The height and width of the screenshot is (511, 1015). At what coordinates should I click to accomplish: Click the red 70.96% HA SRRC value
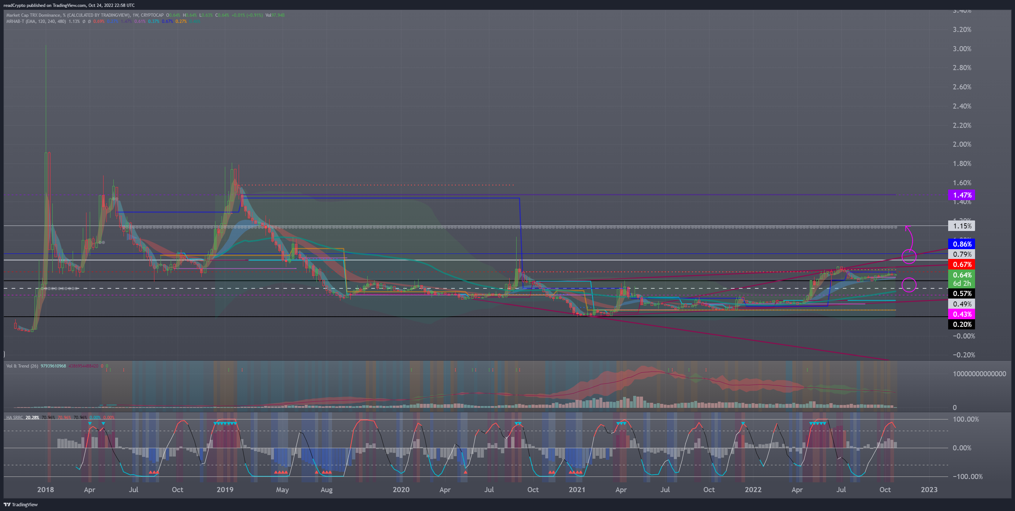64,418
